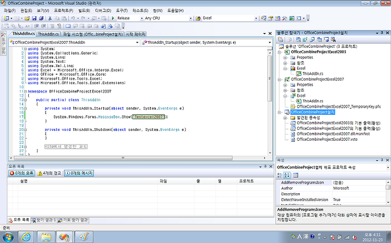Collapse the OfficeCombineProjectExcel2007 project node
This screenshot has height=243, width=391.
(x=280, y=80)
